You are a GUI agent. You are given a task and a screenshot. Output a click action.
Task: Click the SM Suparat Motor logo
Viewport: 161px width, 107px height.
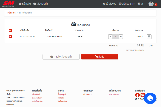click(9, 4)
